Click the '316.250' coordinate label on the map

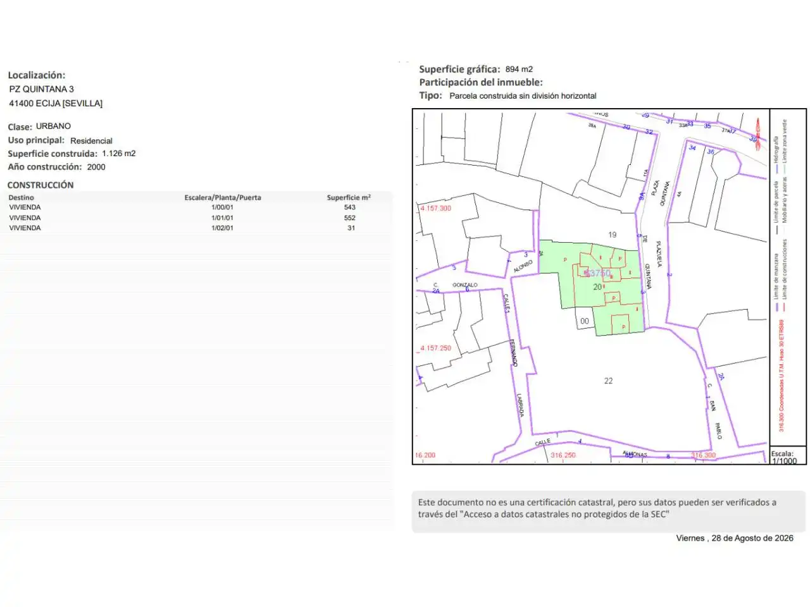tap(563, 455)
